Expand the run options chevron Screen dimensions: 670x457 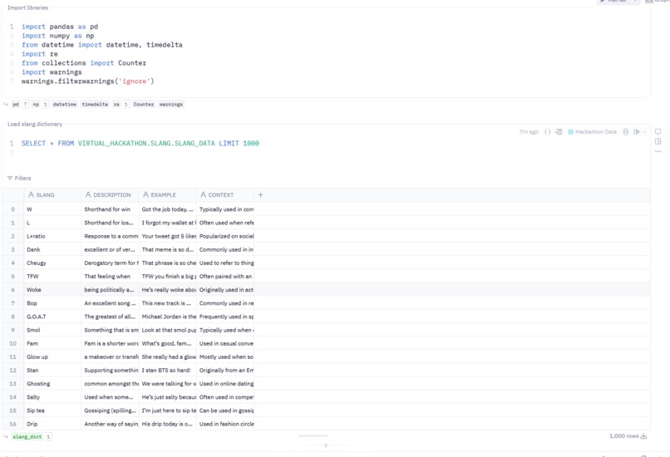pyautogui.click(x=644, y=132)
